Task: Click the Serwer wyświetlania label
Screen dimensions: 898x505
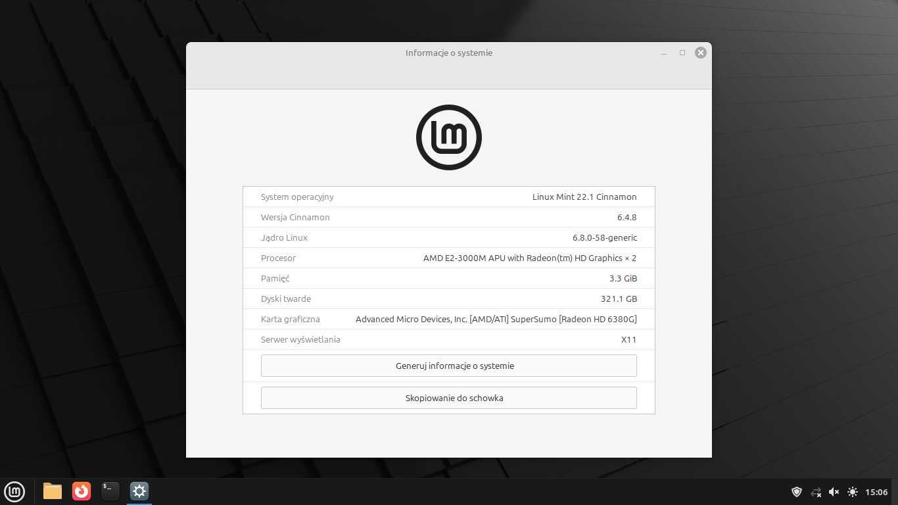Action: [300, 339]
